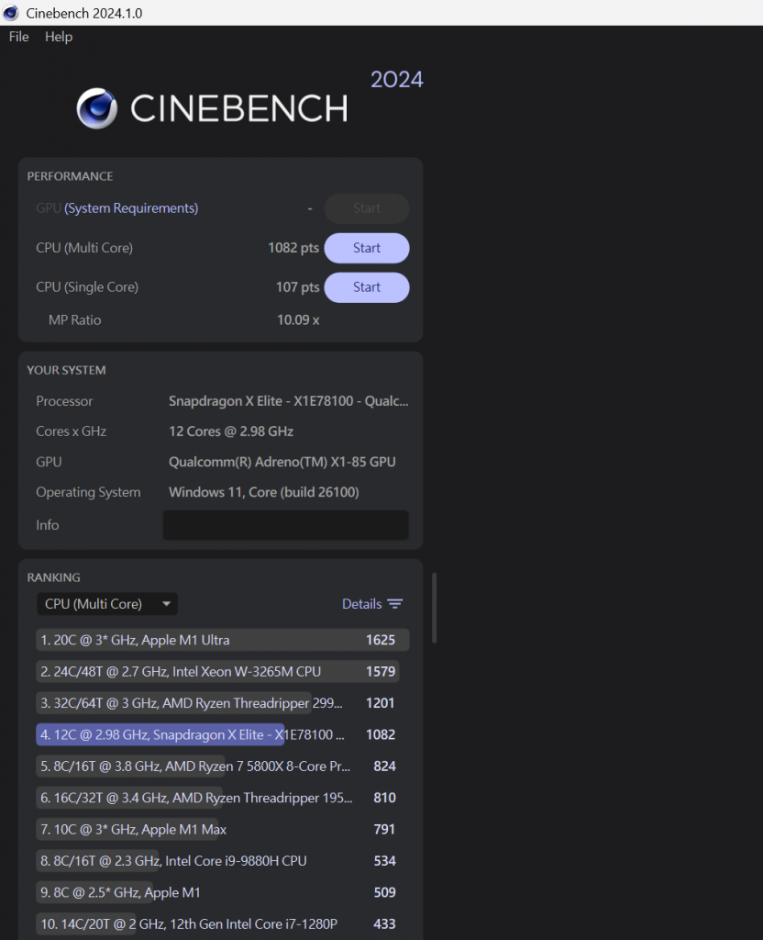Start the CPU (Single Core) benchmark

point(367,287)
